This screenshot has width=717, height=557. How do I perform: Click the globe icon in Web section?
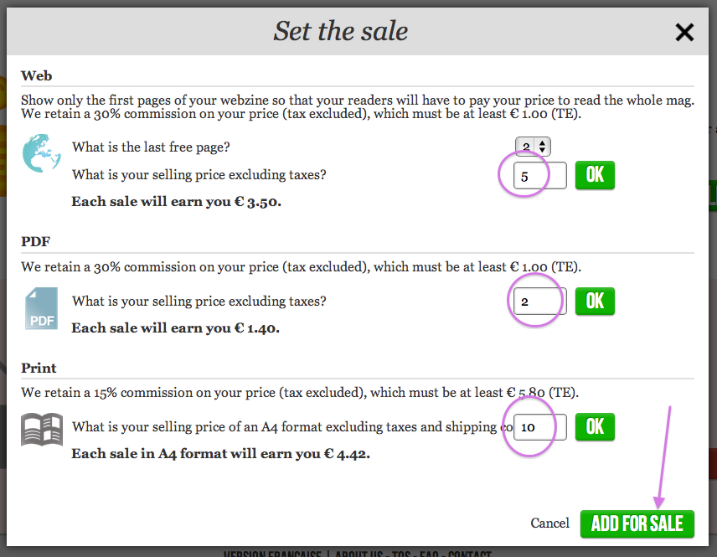pos(41,152)
